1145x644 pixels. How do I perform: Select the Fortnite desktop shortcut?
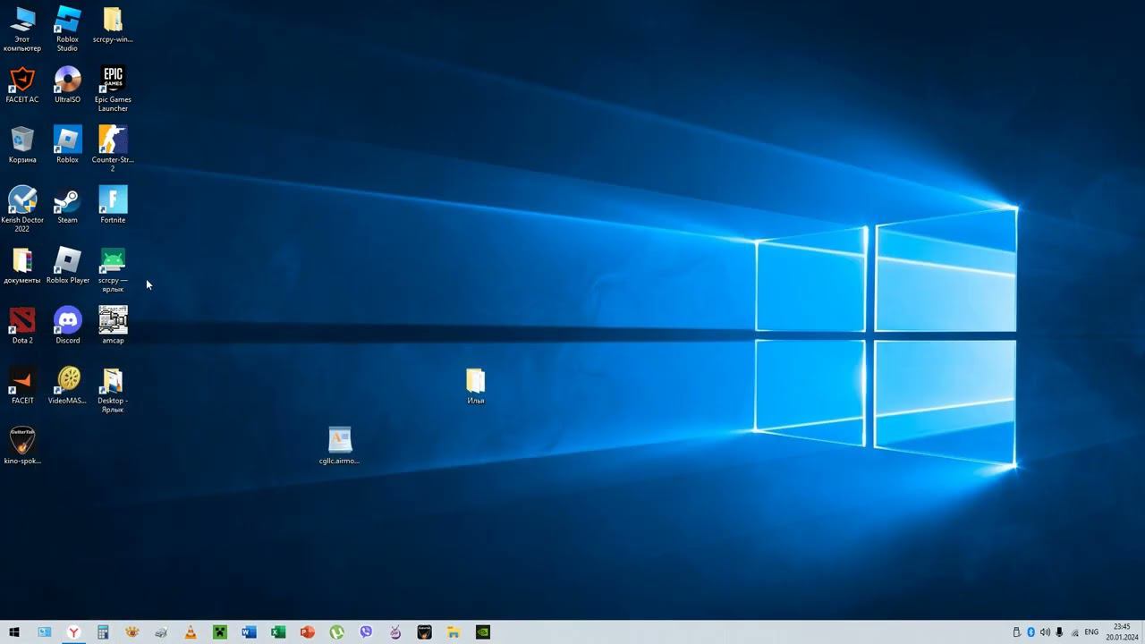coord(113,205)
